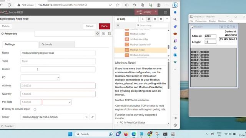Open Display menu in ModSim32
This screenshot has width=246, height=138.
212,21
